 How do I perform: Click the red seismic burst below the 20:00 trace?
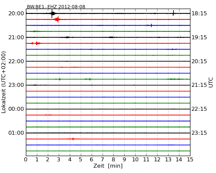pos(57,19)
